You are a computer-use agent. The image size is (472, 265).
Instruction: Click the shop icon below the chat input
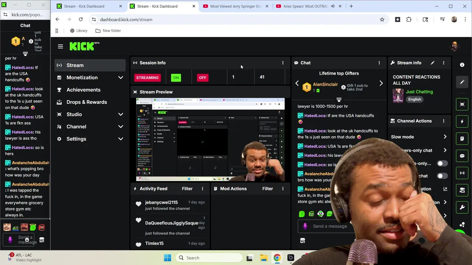pos(302,241)
